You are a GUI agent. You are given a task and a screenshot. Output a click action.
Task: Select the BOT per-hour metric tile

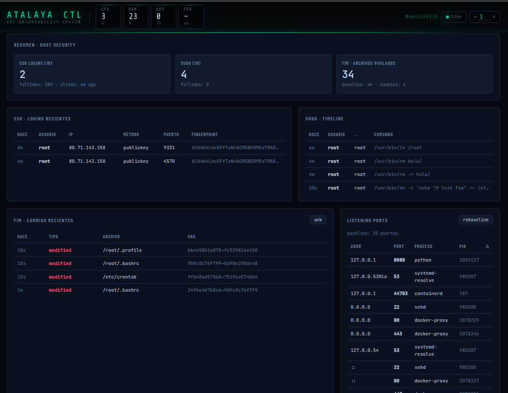pyautogui.click(x=163, y=17)
